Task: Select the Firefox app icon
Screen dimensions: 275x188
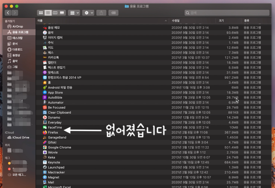Action: point(45,133)
